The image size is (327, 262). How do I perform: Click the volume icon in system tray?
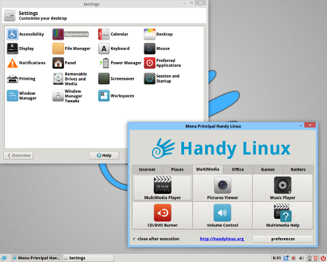coord(301,258)
